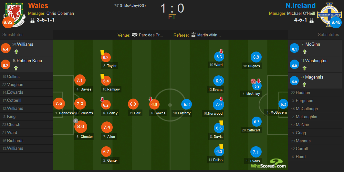This screenshot has width=344, height=172.
Task: Click the own goal icon next to McAuley
Action: pyautogui.click(x=253, y=81)
